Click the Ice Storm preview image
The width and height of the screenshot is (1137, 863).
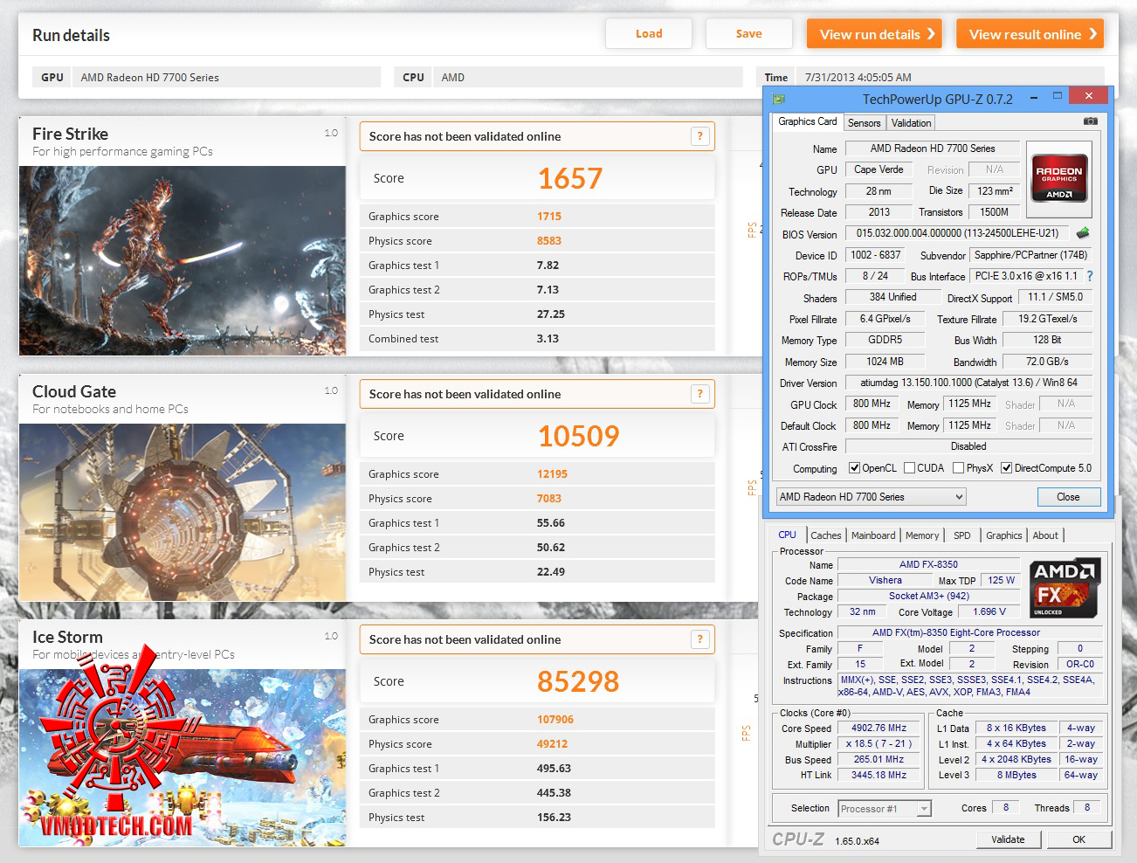click(183, 757)
